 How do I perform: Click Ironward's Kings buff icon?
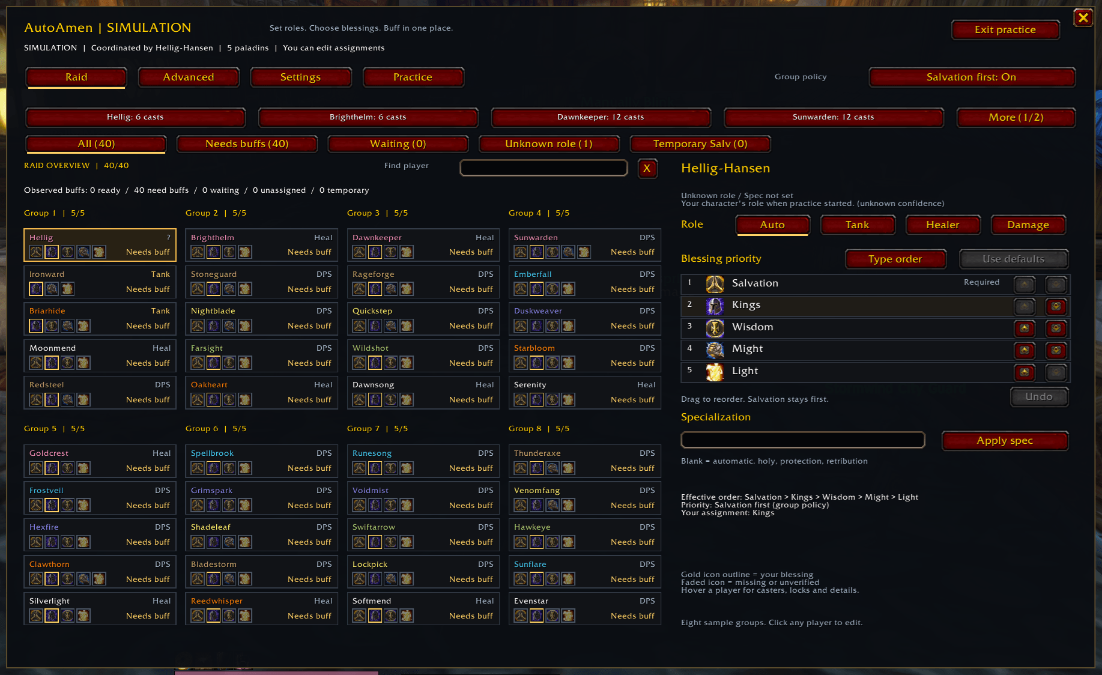tap(36, 289)
